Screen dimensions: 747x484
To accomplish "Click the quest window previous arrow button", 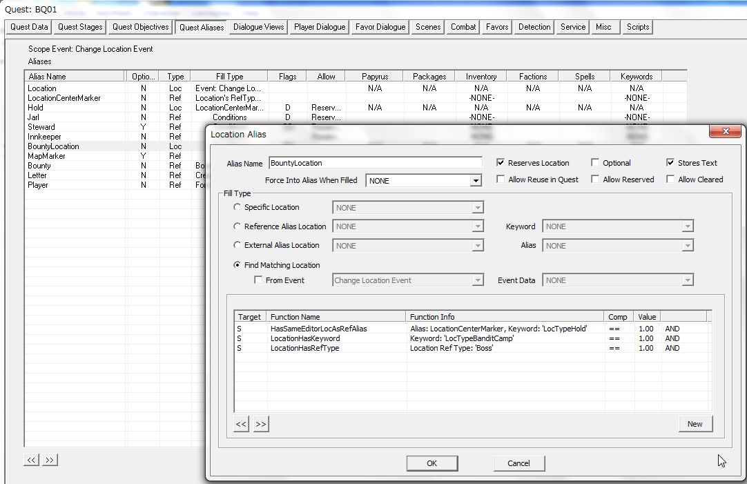I will pyautogui.click(x=31, y=460).
